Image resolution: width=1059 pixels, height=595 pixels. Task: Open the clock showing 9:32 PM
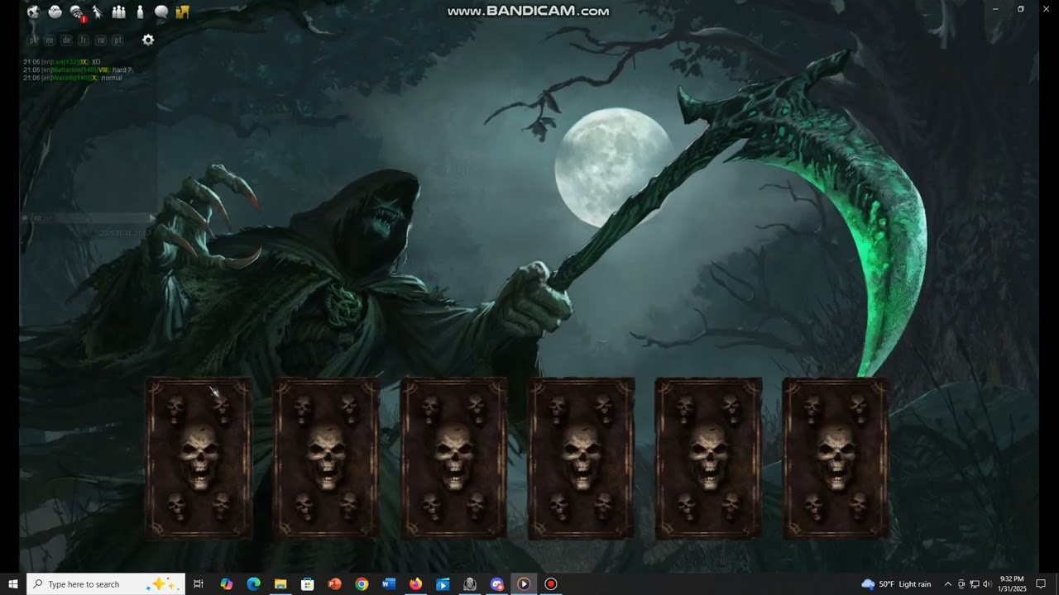coord(1013,584)
